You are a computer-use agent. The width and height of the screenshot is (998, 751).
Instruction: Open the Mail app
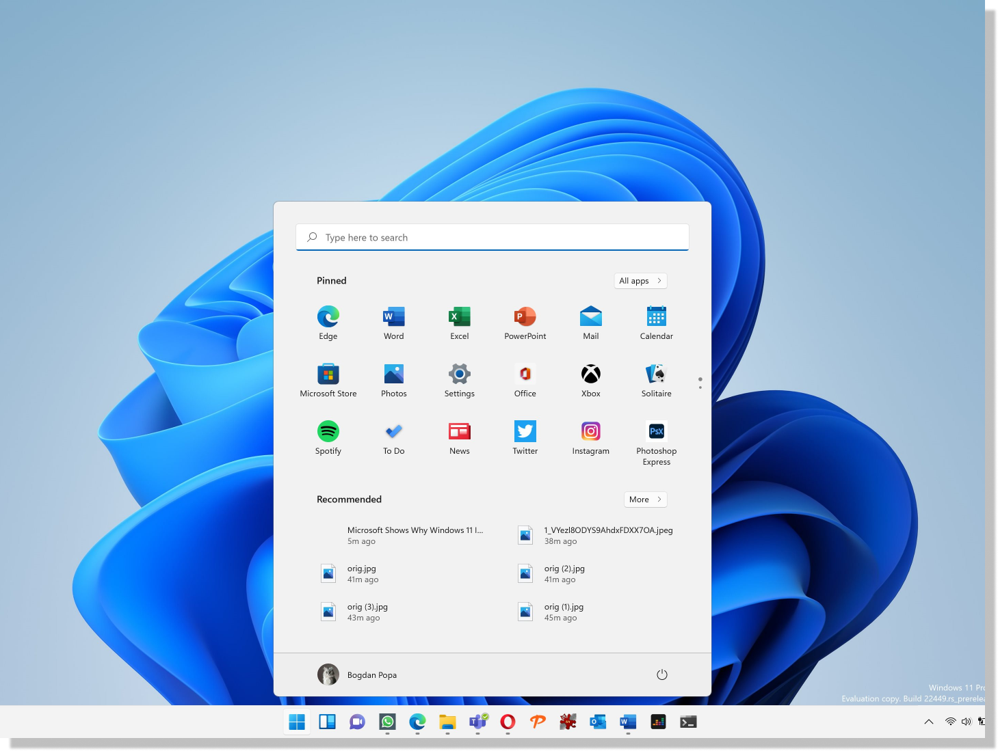pyautogui.click(x=591, y=323)
